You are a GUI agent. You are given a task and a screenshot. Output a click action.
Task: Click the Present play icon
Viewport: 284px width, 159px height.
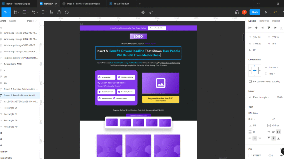[266, 12]
